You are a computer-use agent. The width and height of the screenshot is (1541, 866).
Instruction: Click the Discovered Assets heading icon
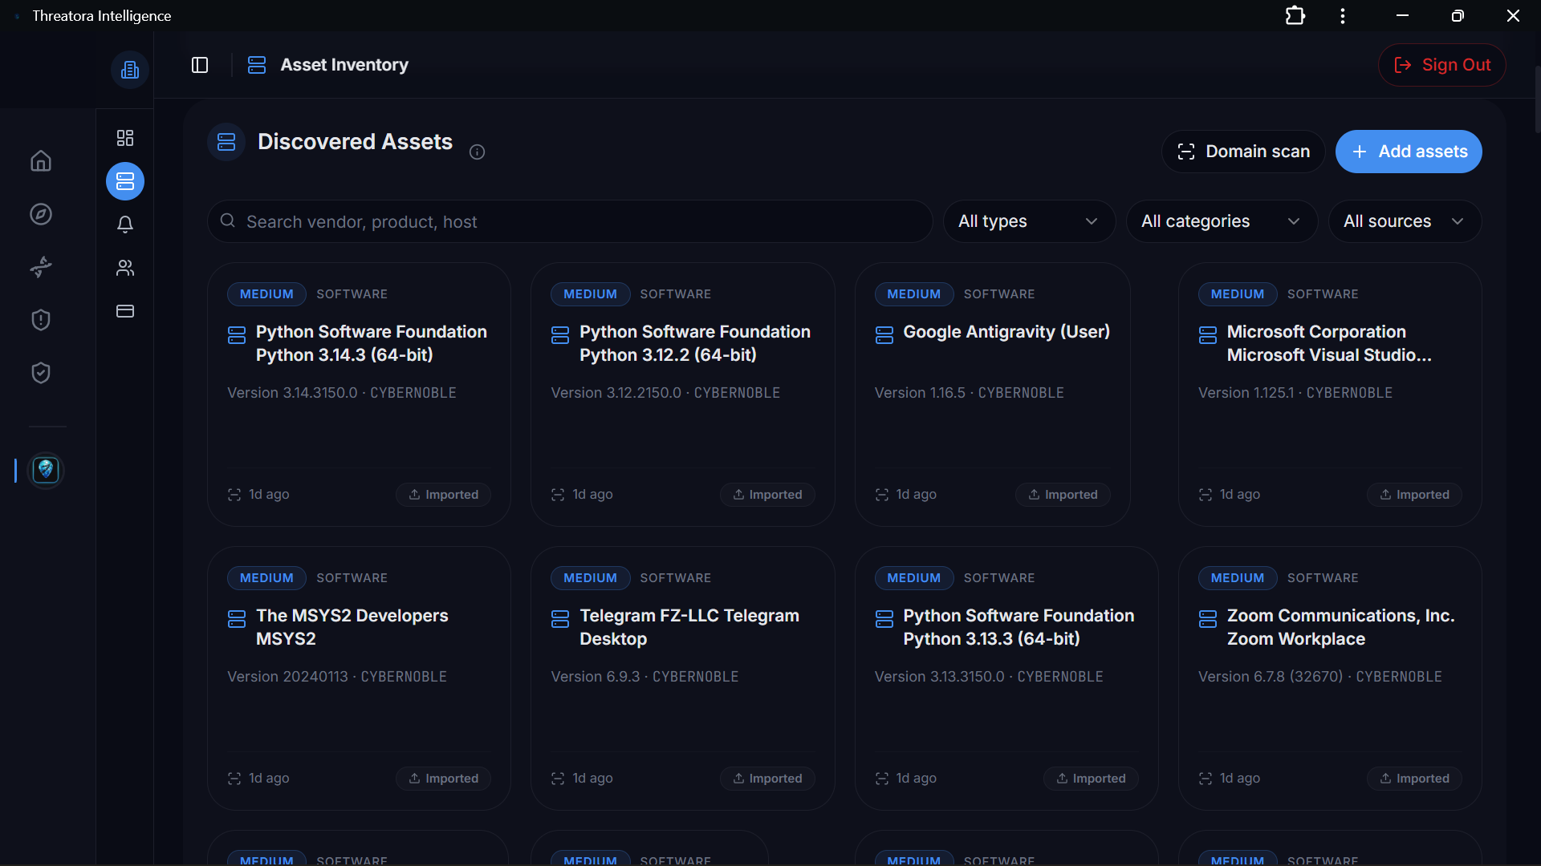point(226,142)
